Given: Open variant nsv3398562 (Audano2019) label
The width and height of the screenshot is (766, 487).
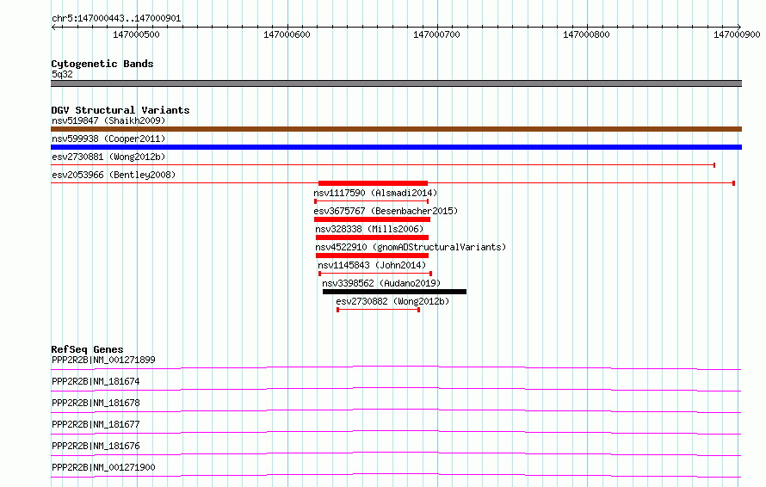Looking at the screenshot, I should click(381, 283).
